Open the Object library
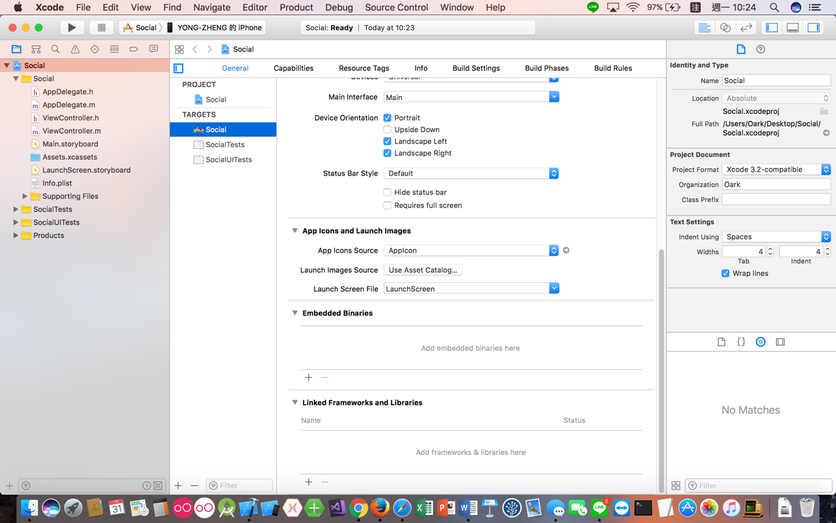This screenshot has width=836, height=523. (x=761, y=342)
